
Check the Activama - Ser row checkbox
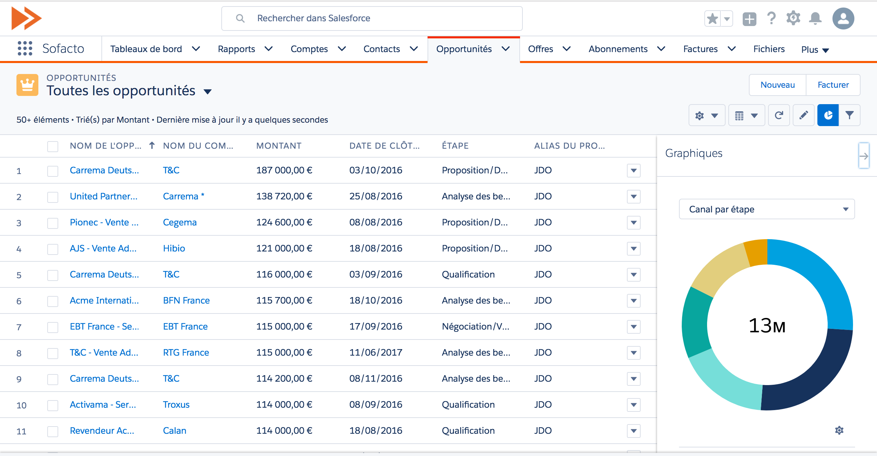pyautogui.click(x=53, y=405)
